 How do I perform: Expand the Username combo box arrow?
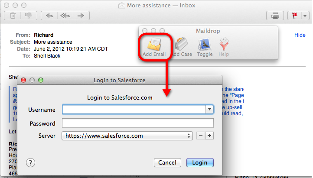[x=209, y=109]
